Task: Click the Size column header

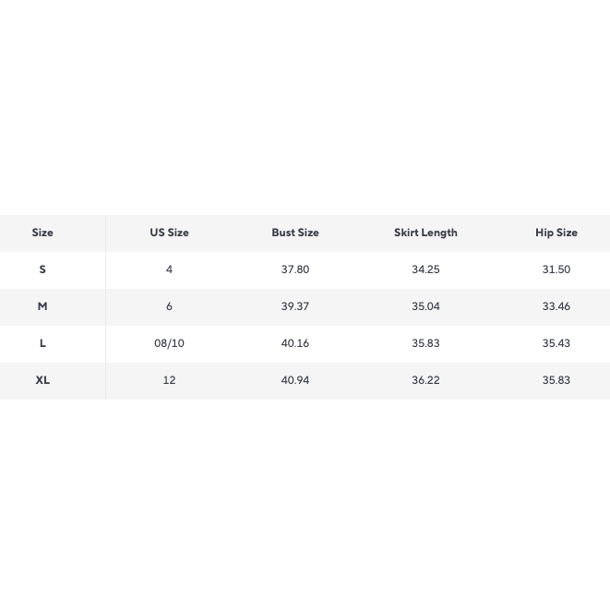Action: click(42, 233)
